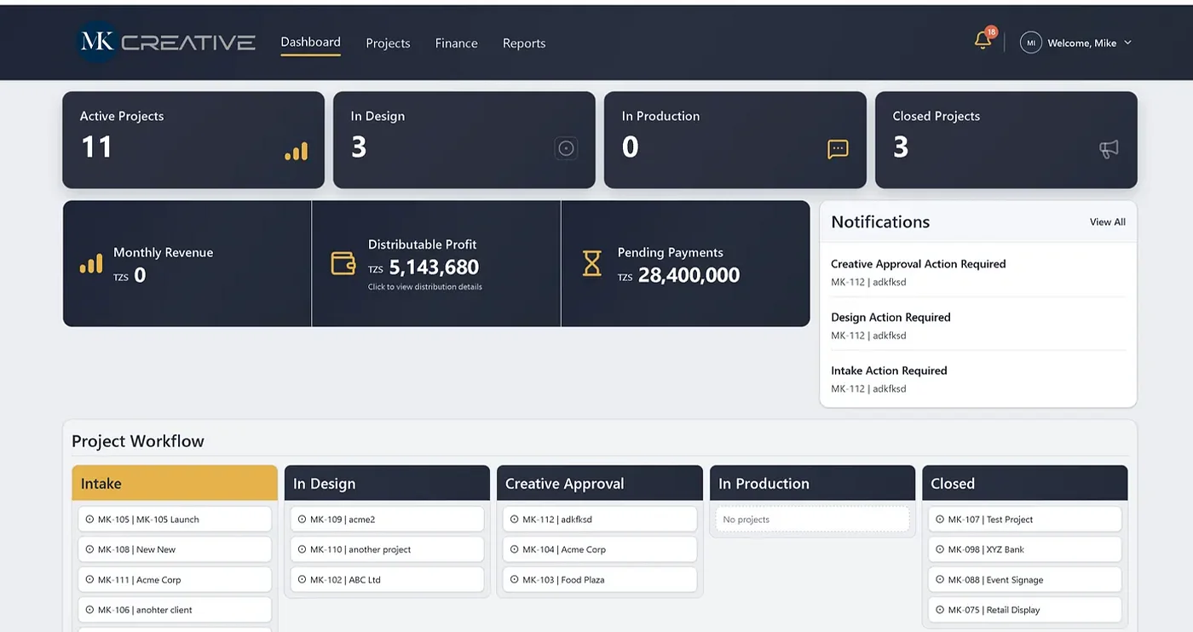Click the Notifications panel heading
The height and width of the screenshot is (632, 1193).
pos(880,222)
